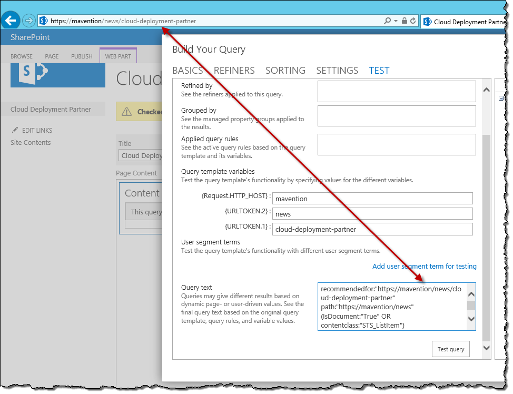Image resolution: width=513 pixels, height=394 pixels.
Task: Collapse the minus node in right preview pane
Action: (501, 98)
